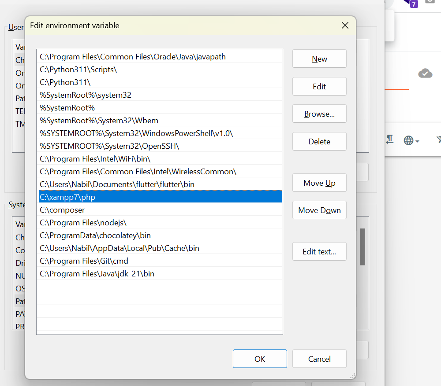Select the highlighted C:\xampp7\php entry
The width and height of the screenshot is (441, 386).
[x=161, y=197]
